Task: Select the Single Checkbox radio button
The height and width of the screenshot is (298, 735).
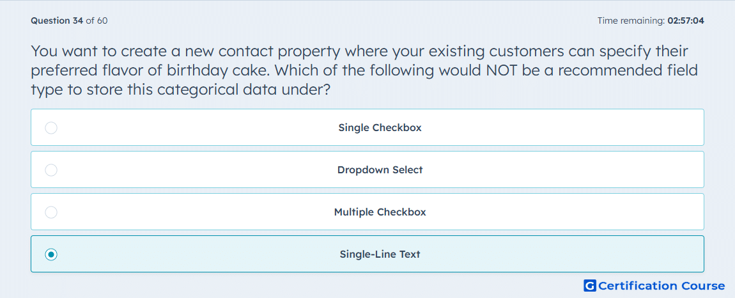Action: point(51,128)
